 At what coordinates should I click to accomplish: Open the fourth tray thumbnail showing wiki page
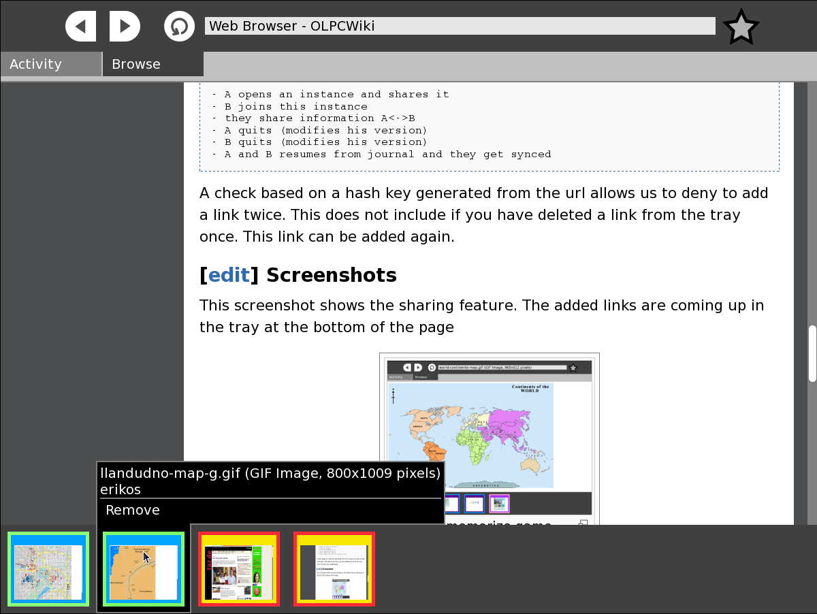point(334,569)
